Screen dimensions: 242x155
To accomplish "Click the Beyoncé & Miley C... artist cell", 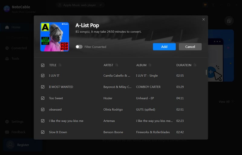I will pyautogui.click(x=117, y=87).
